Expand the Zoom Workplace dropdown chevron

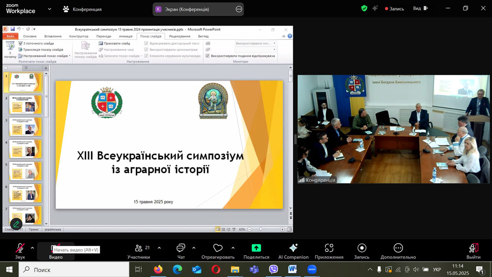tap(49, 9)
